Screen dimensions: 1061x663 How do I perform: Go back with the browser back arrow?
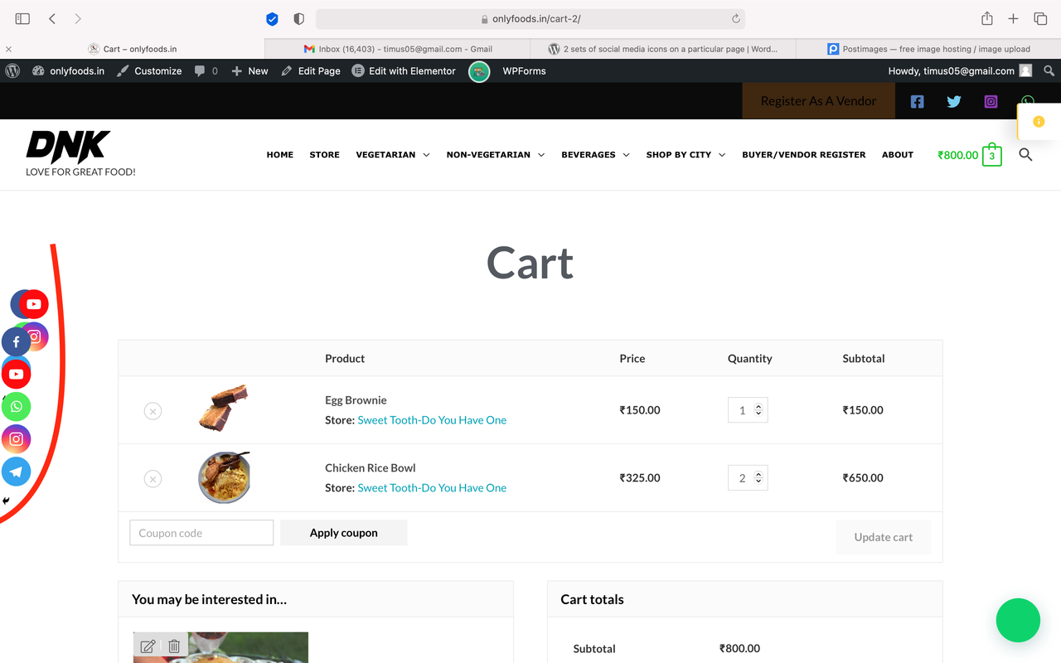pyautogui.click(x=52, y=18)
